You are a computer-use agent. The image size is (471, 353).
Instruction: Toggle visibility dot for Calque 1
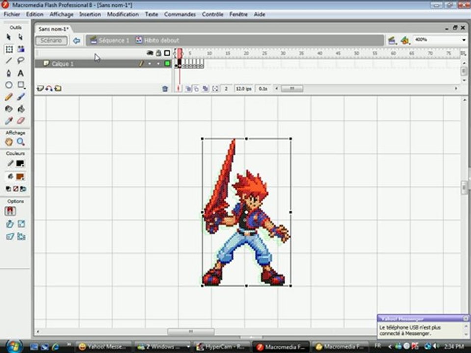[x=150, y=64]
